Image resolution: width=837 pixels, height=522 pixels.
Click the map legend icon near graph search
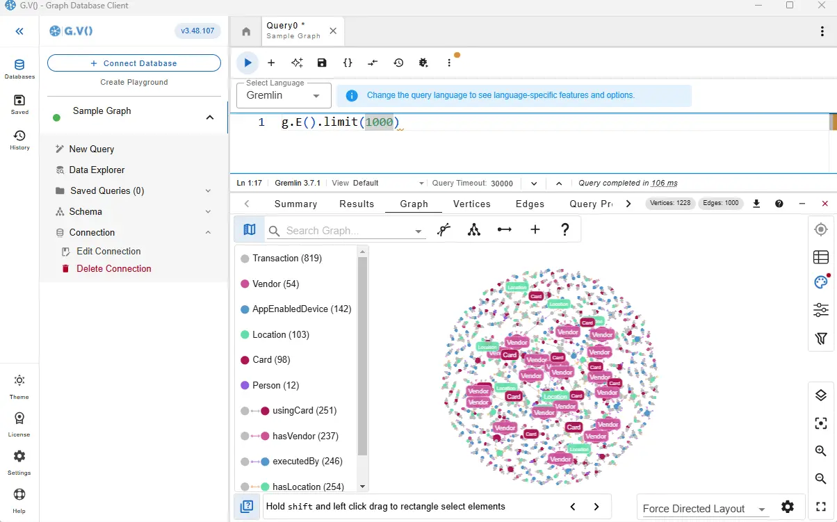pyautogui.click(x=249, y=229)
